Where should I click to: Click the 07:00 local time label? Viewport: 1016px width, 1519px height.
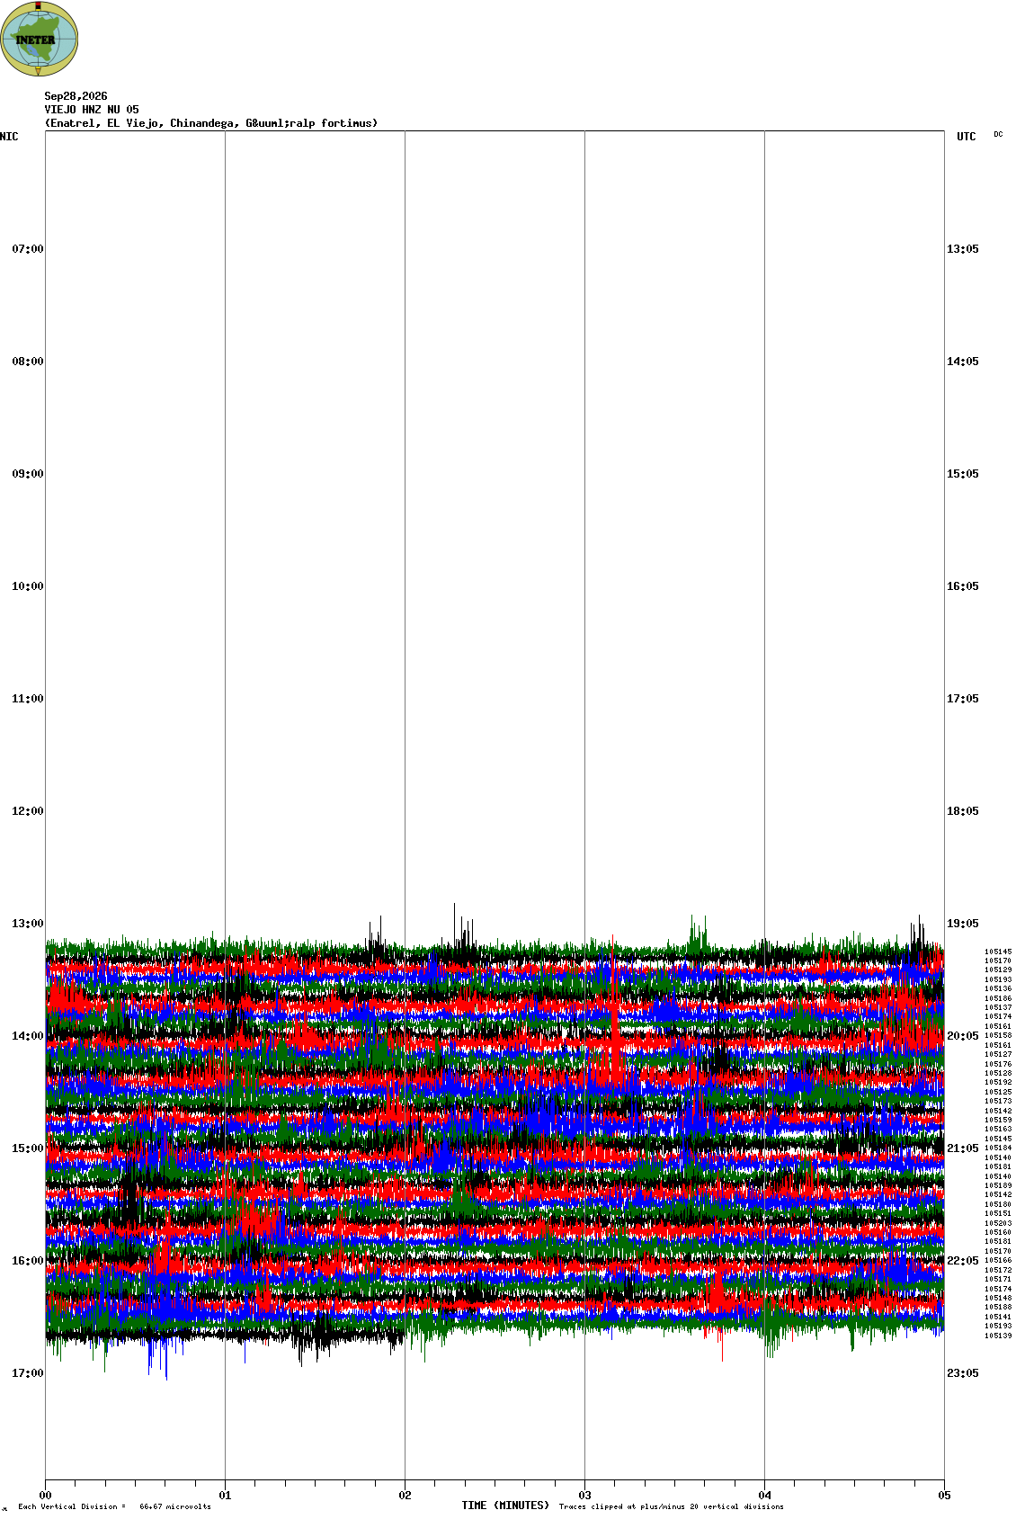pyautogui.click(x=27, y=249)
